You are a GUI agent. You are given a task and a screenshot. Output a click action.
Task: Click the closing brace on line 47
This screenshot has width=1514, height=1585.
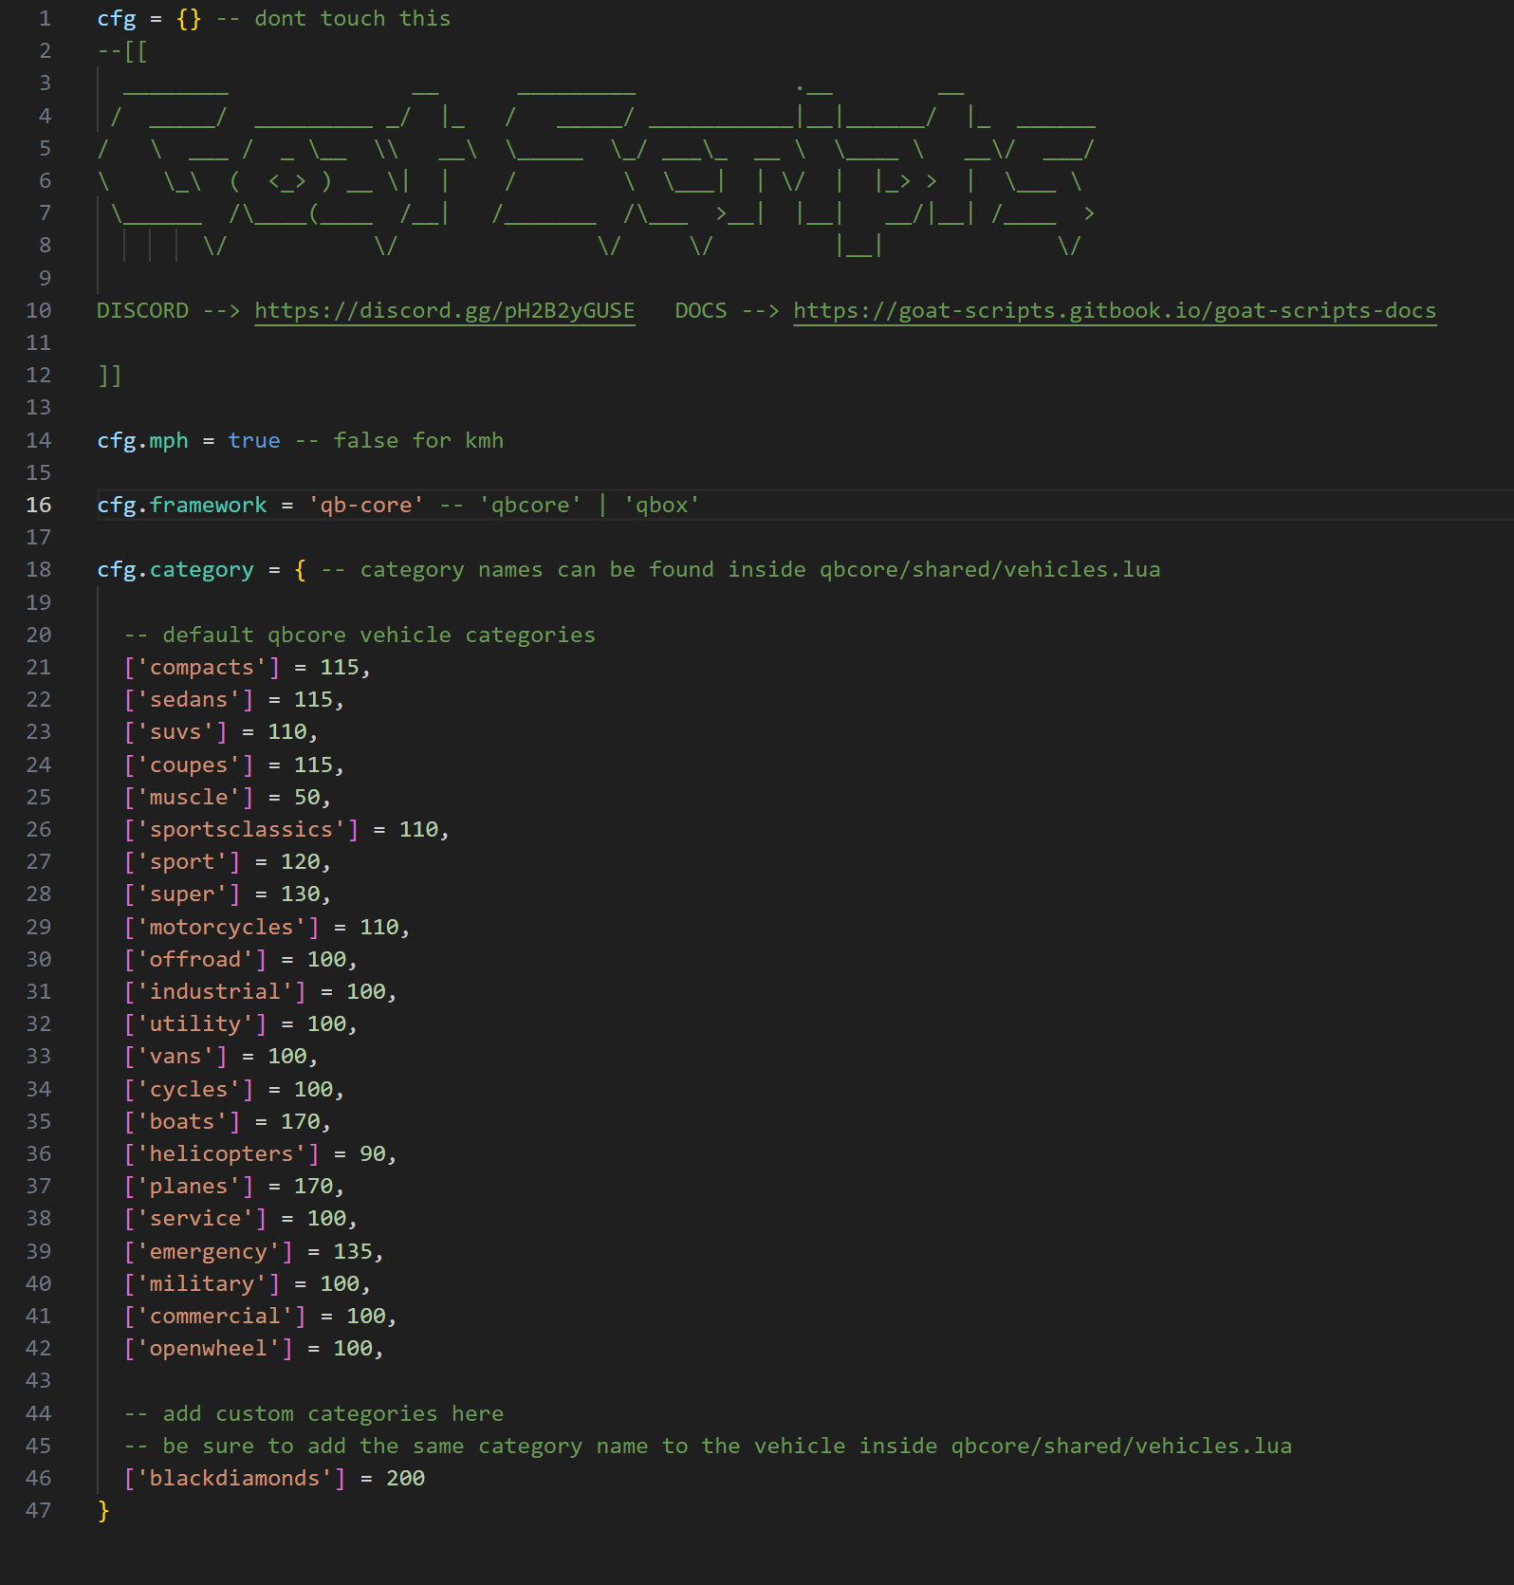click(103, 1510)
